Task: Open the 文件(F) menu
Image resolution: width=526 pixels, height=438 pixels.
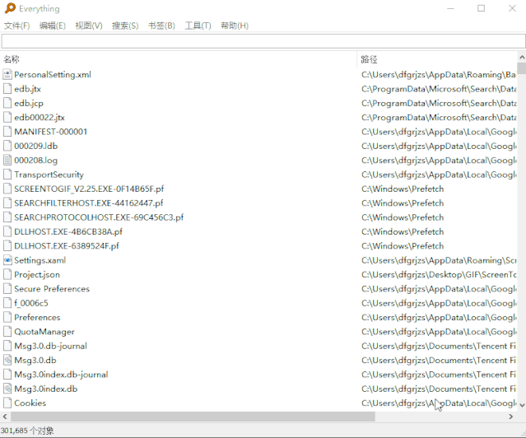Action: click(16, 26)
